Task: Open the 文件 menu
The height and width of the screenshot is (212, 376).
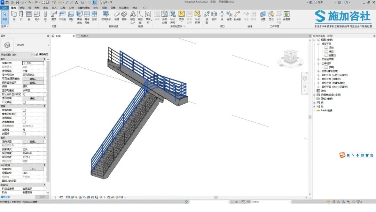Action: 4,8
